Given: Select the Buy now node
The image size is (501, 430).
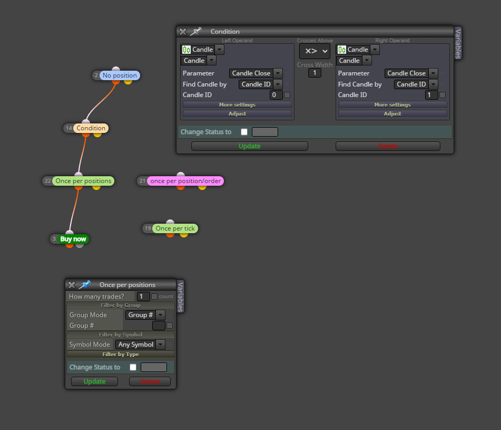Looking at the screenshot, I should coord(73,239).
